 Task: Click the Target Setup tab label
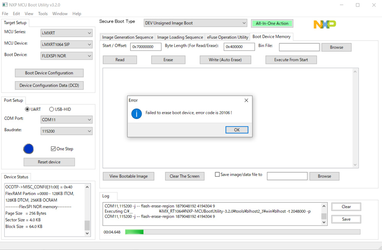point(15,23)
